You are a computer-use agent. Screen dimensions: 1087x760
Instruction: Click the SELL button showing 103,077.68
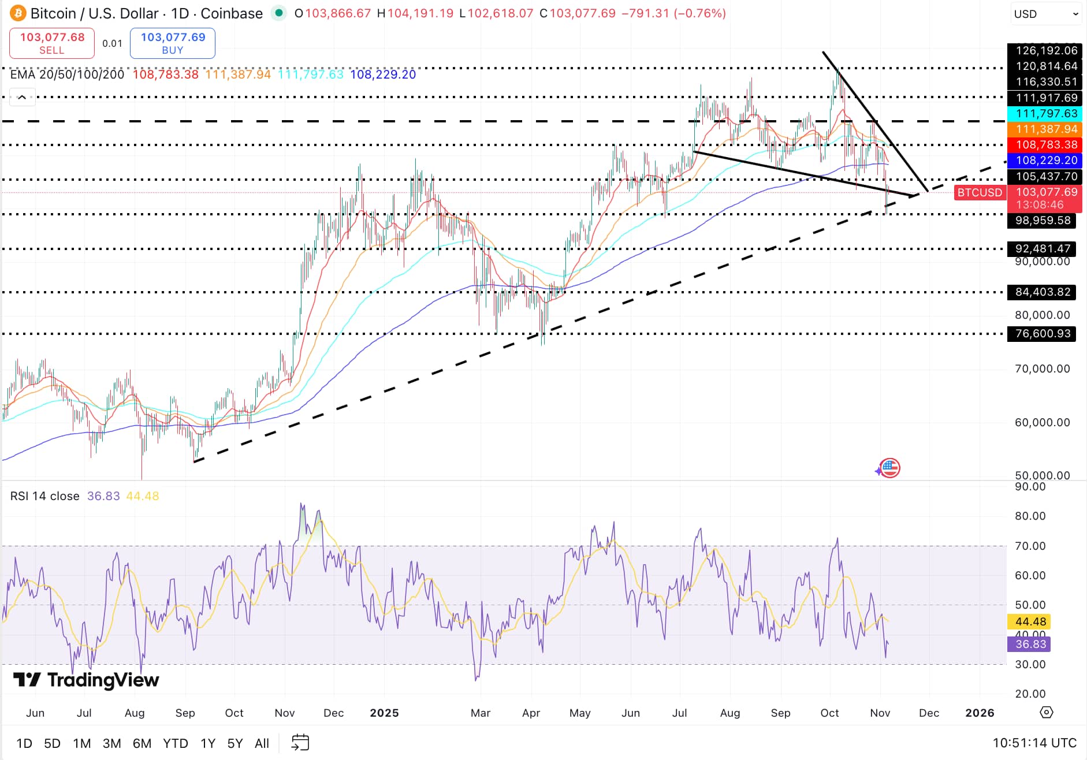click(51, 43)
